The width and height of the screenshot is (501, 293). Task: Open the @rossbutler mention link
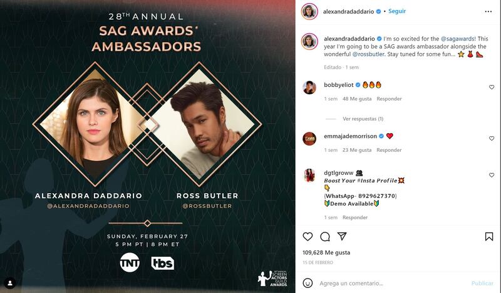pyautogui.click(x=368, y=54)
